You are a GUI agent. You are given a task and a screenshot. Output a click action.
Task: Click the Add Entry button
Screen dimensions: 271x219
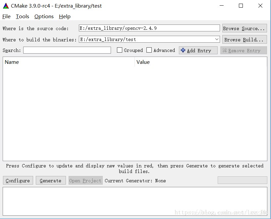point(198,50)
